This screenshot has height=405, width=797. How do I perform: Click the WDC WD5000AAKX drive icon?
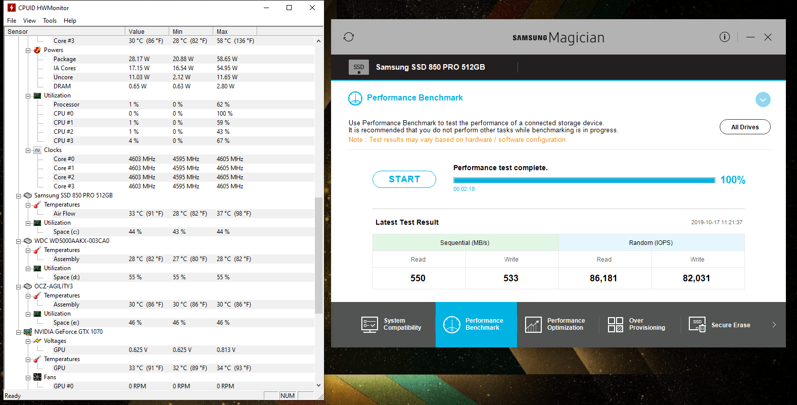coord(28,241)
